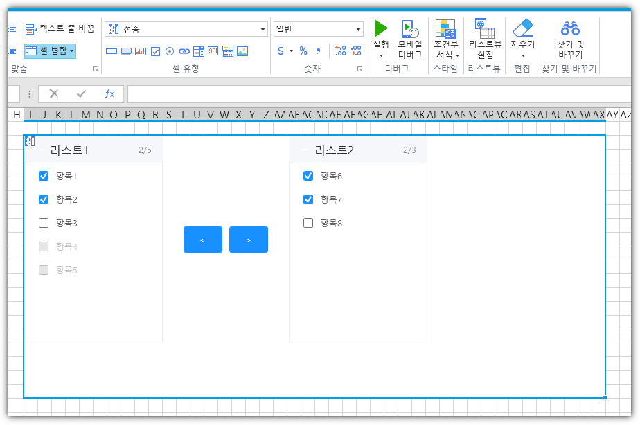Screen dimensions: 640x425
Task: Open the cell type dropdown showing 전송
Action: click(x=263, y=29)
